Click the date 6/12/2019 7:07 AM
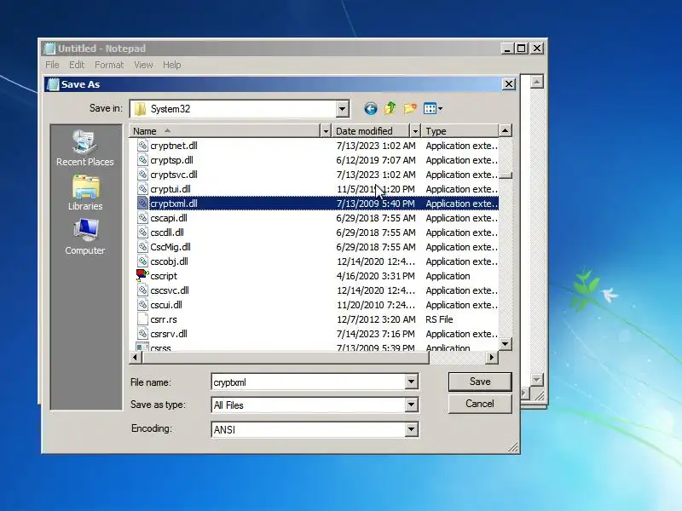 376,160
